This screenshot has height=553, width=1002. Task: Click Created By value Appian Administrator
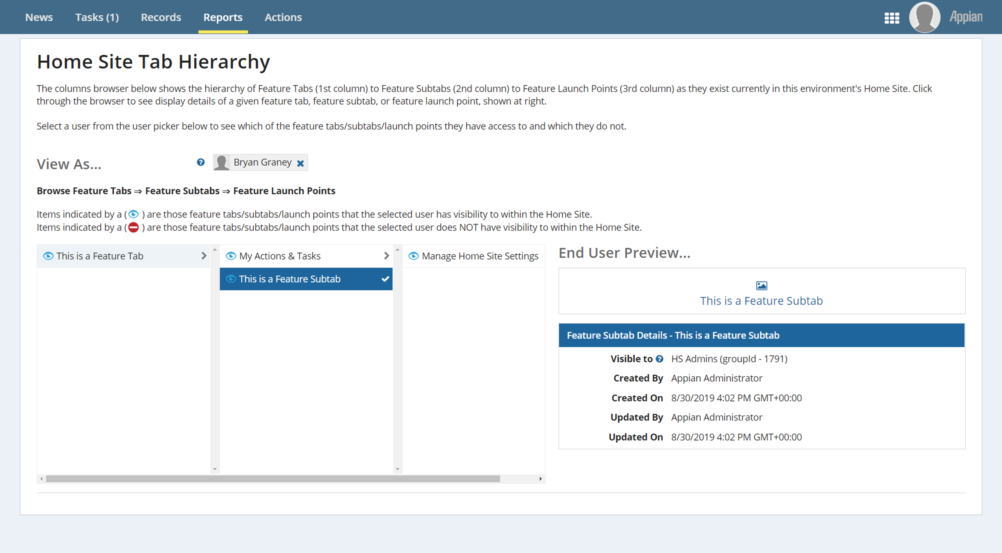pyautogui.click(x=717, y=378)
